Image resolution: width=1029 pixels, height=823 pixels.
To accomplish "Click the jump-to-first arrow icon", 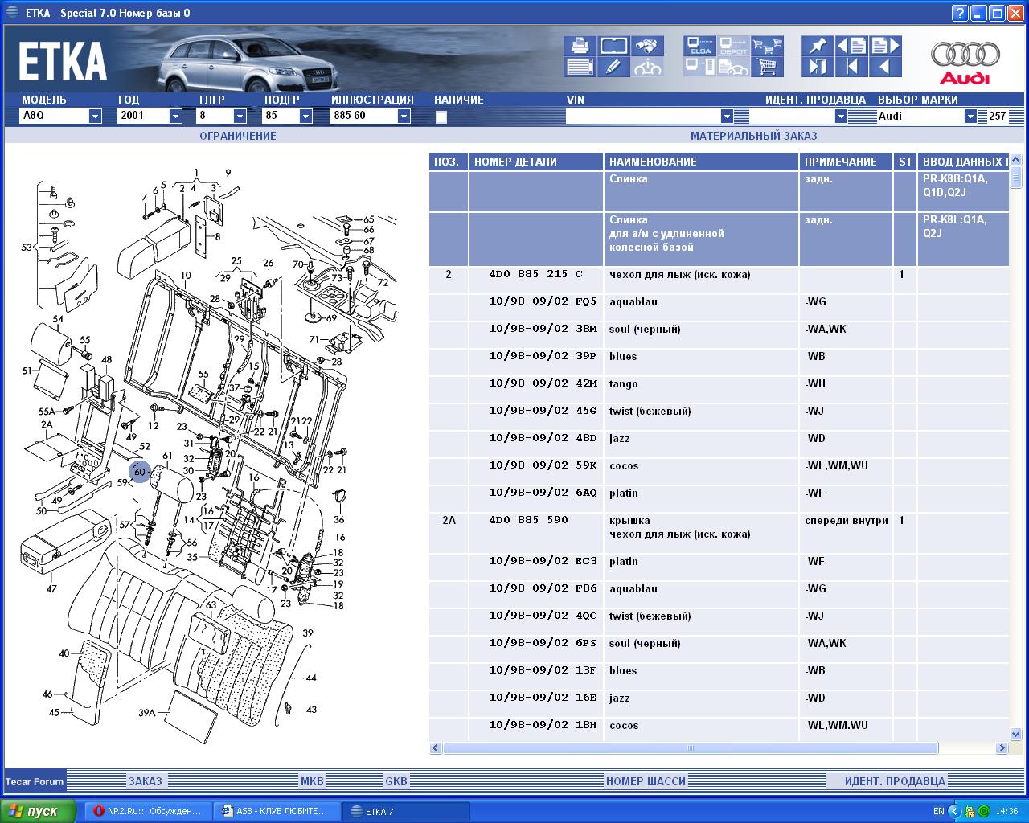I will pos(851,67).
